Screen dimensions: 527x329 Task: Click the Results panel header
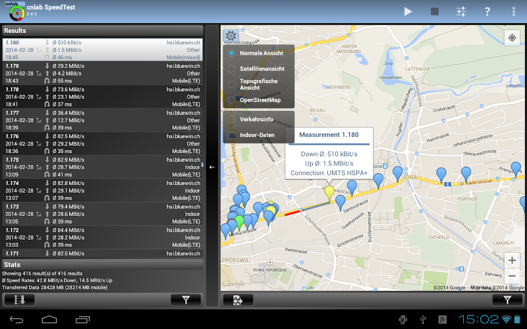tap(102, 30)
